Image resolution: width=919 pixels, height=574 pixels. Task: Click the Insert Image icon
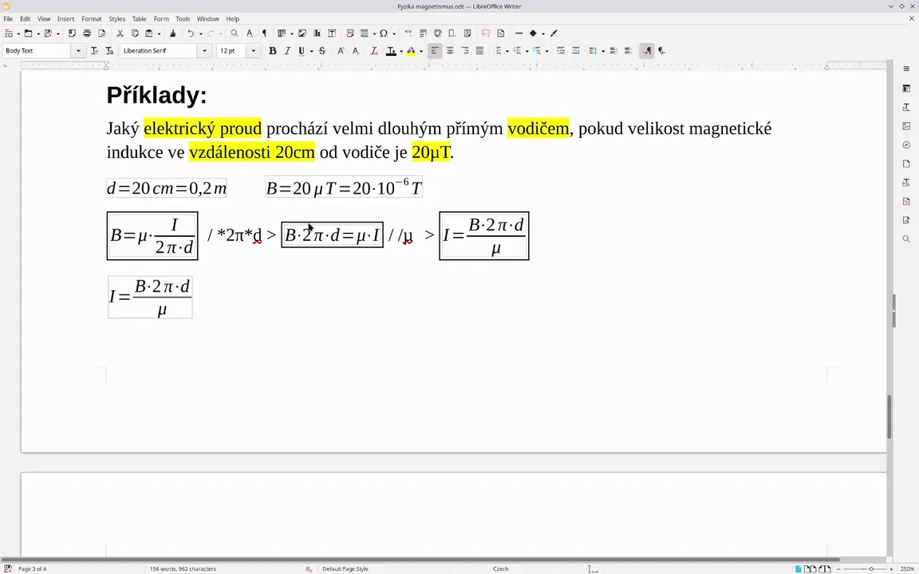click(x=302, y=33)
